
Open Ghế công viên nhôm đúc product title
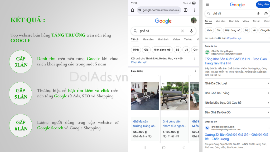tap(174, 124)
